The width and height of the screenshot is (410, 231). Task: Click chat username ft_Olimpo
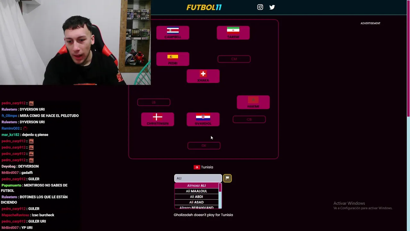click(9, 116)
